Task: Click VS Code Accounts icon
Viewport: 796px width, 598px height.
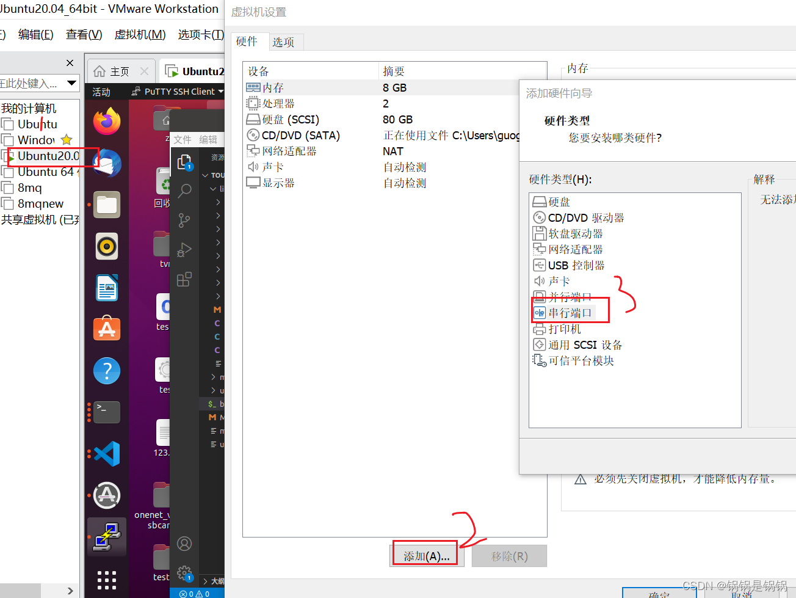Action: [x=184, y=544]
